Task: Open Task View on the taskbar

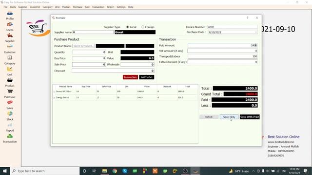Action: 94,171
